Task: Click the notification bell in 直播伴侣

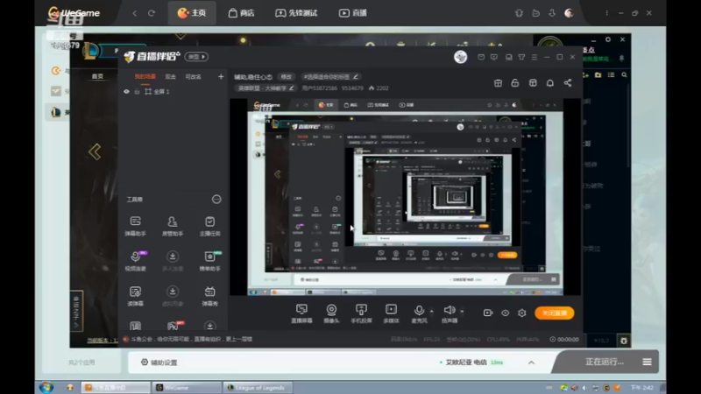Action: pyautogui.click(x=550, y=83)
